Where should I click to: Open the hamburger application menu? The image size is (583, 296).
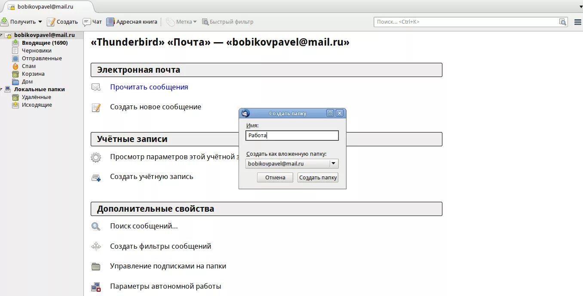[x=578, y=22]
